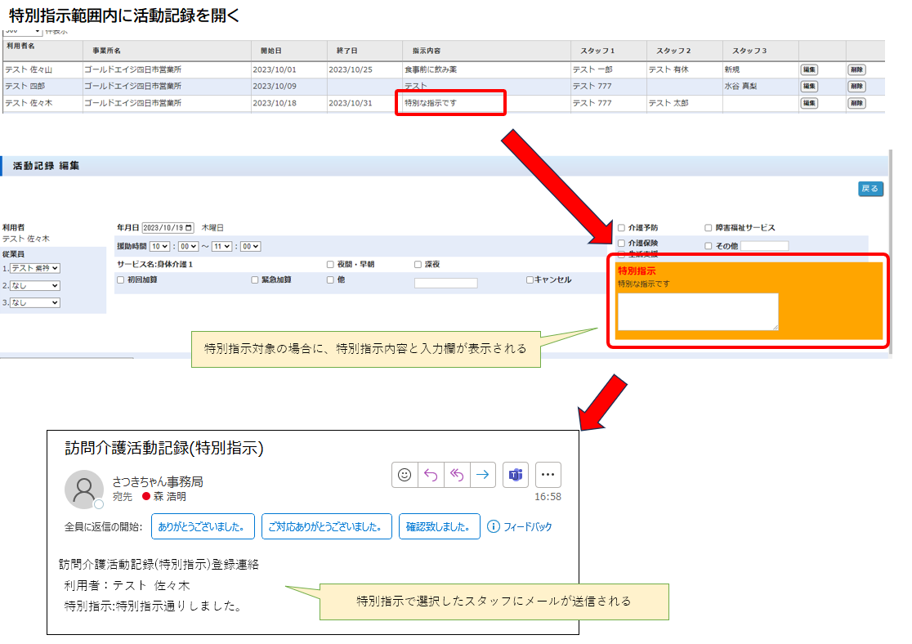
Task: Open the calendar picker in the 年月日 field
Action: [x=190, y=228]
